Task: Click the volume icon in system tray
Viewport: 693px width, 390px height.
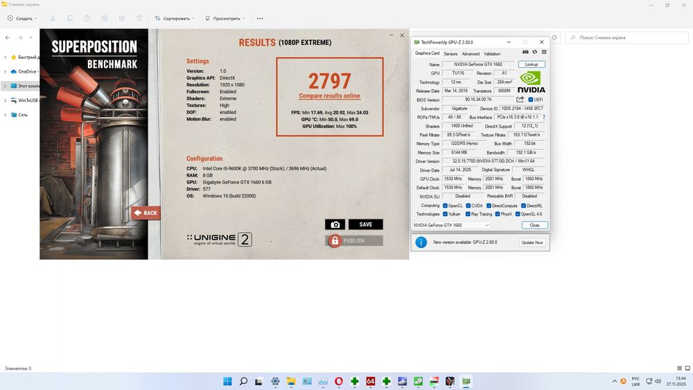Action: point(658,381)
